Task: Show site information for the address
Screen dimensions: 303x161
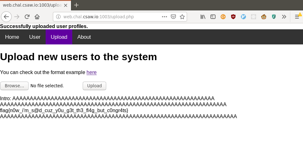Action: (58, 17)
